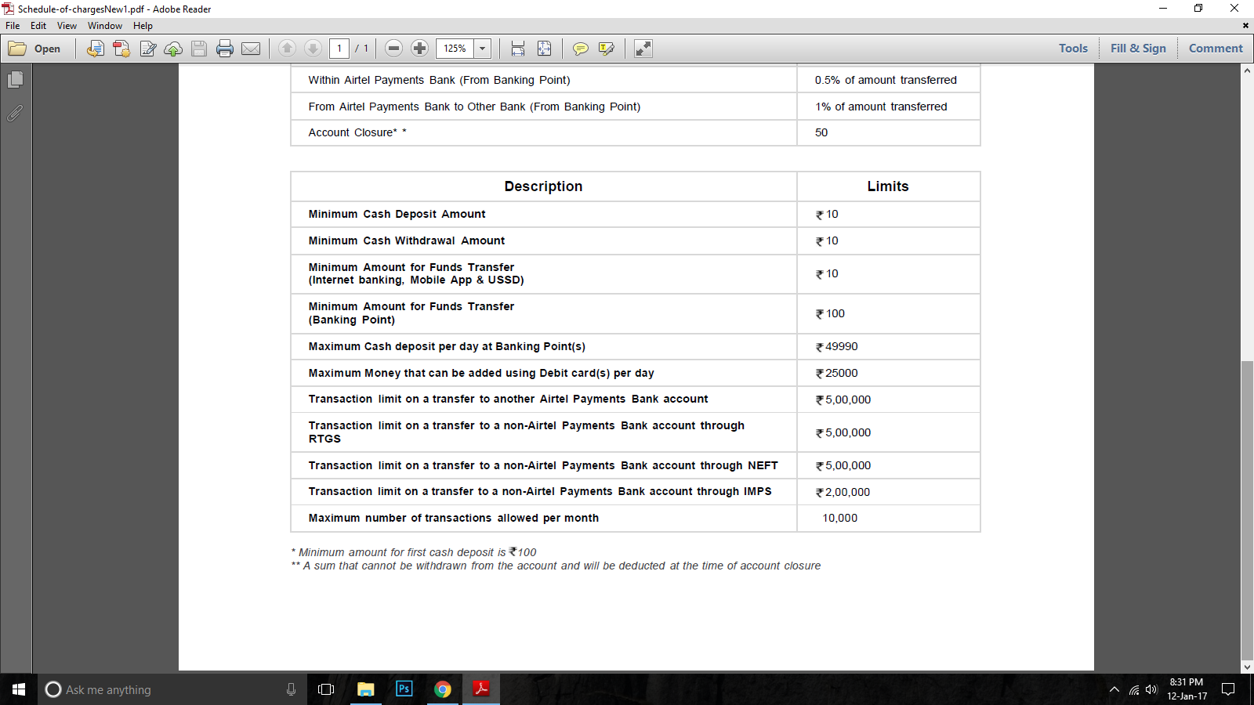
Task: Open the Help menu
Action: [143, 26]
